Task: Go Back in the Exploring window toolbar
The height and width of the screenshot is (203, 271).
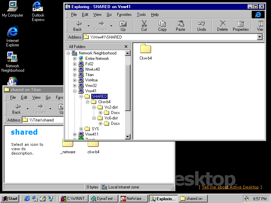Action: coord(77,26)
